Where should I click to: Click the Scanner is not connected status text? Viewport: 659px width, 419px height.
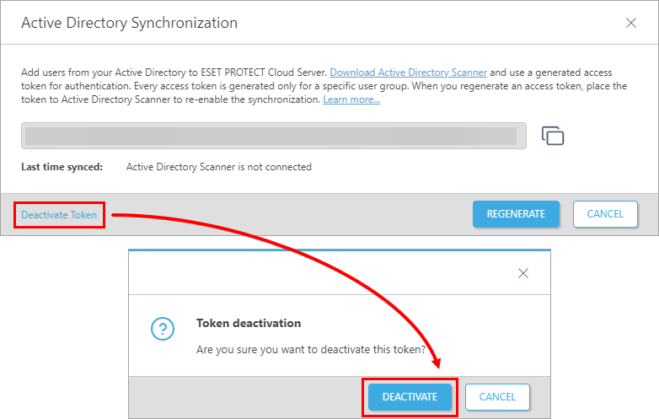pyautogui.click(x=218, y=167)
